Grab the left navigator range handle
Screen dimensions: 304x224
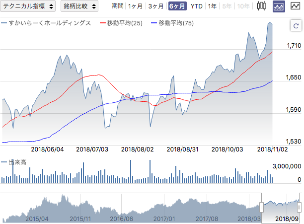[261, 207]
